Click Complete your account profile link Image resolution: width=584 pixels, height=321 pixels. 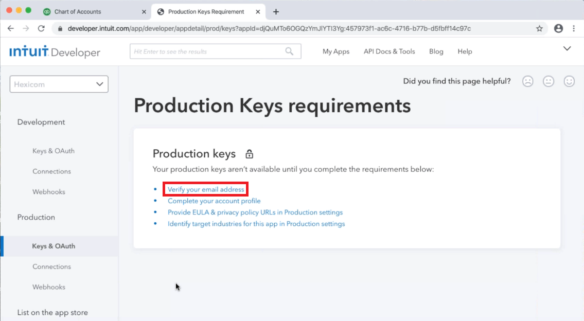tap(214, 201)
